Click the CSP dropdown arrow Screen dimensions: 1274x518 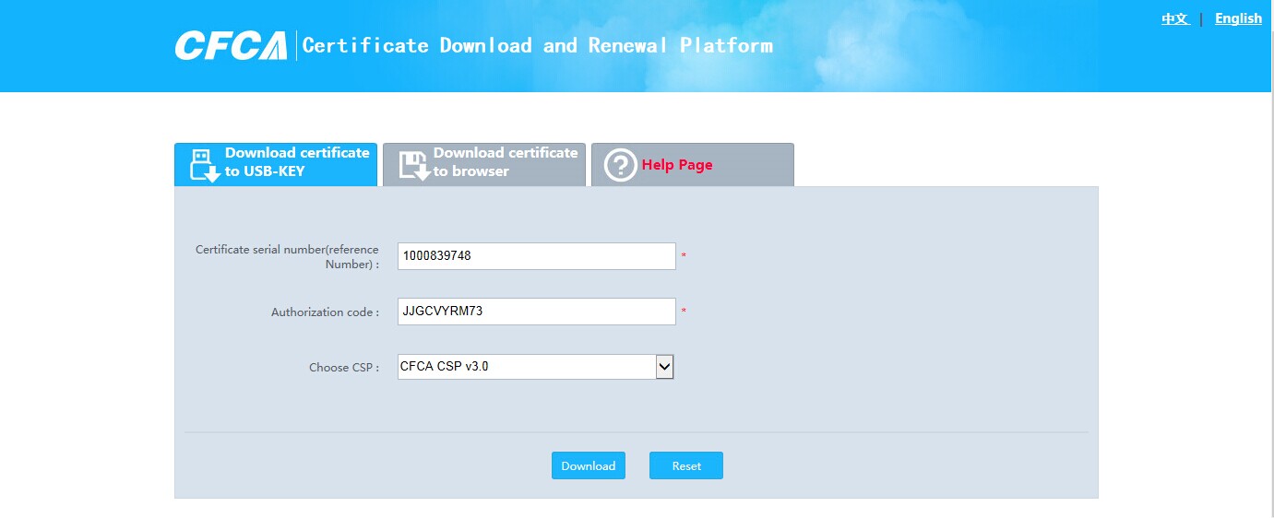pos(664,367)
